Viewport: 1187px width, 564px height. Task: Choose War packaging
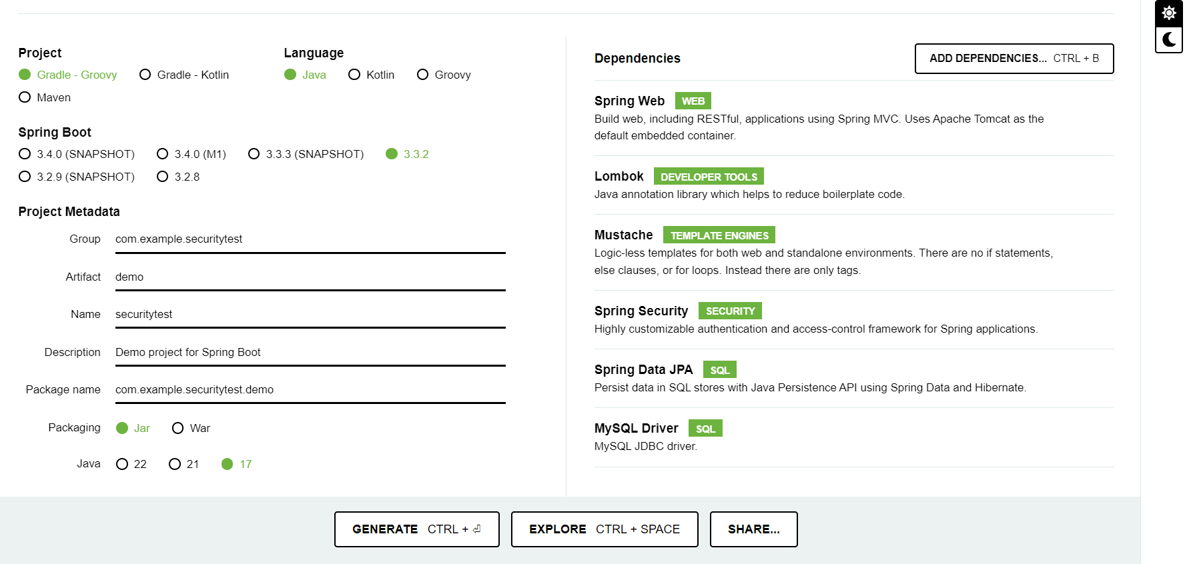click(x=191, y=428)
